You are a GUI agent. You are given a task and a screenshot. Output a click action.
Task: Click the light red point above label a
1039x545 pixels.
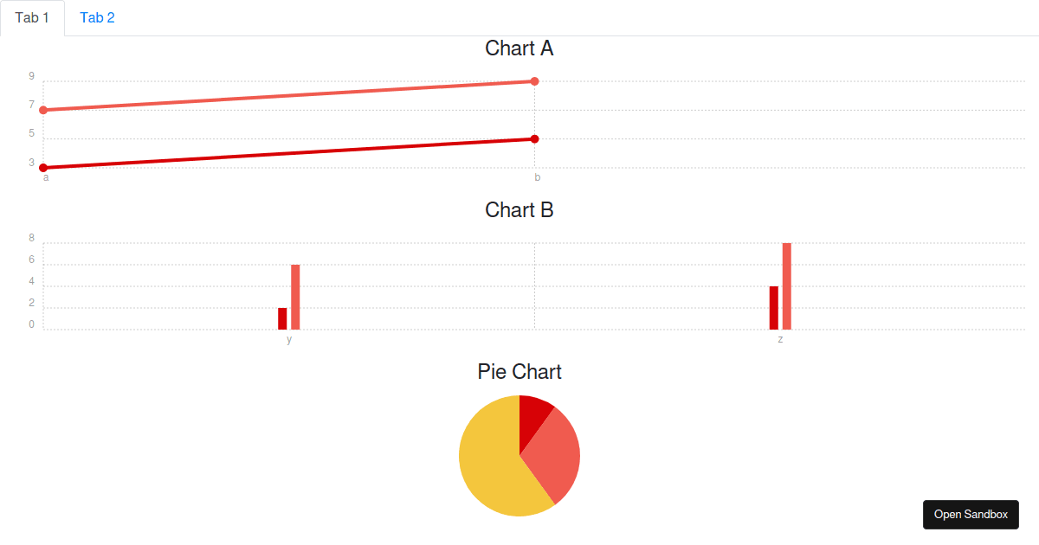42,109
